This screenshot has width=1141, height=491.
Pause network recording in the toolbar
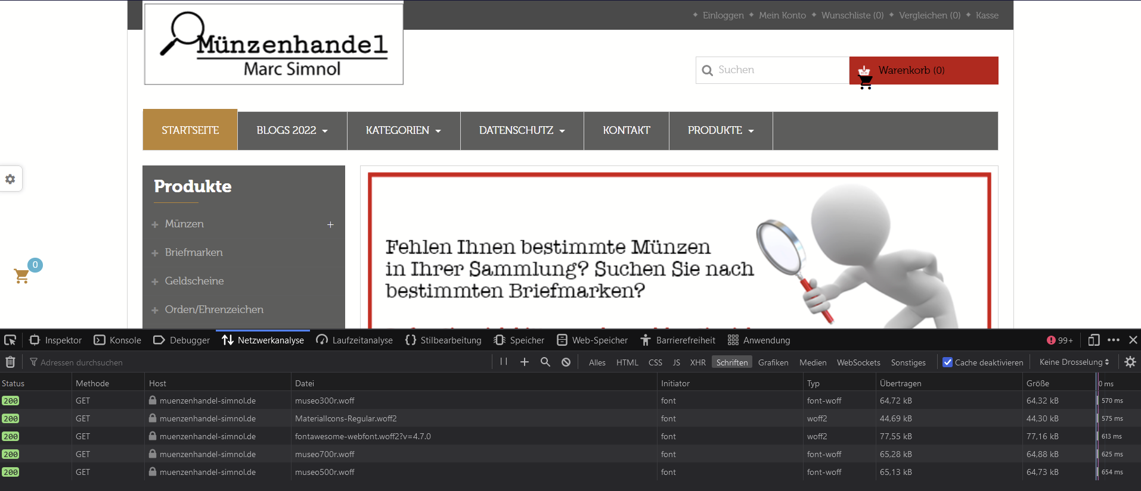pyautogui.click(x=504, y=361)
